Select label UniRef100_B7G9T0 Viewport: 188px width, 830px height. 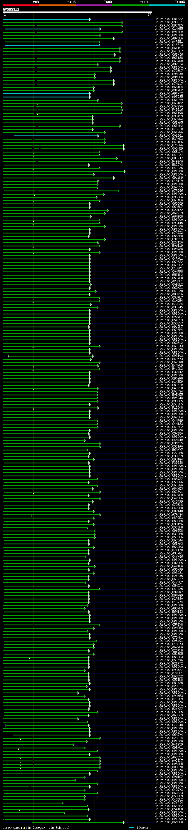[169, 129]
